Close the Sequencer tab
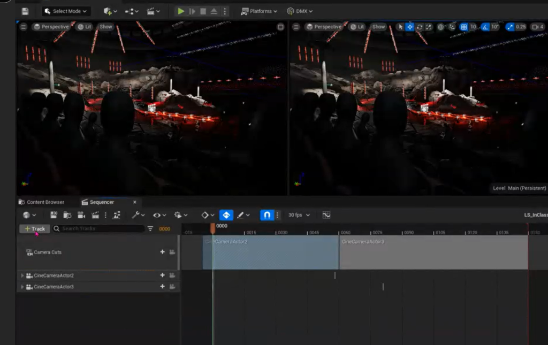 click(x=134, y=202)
